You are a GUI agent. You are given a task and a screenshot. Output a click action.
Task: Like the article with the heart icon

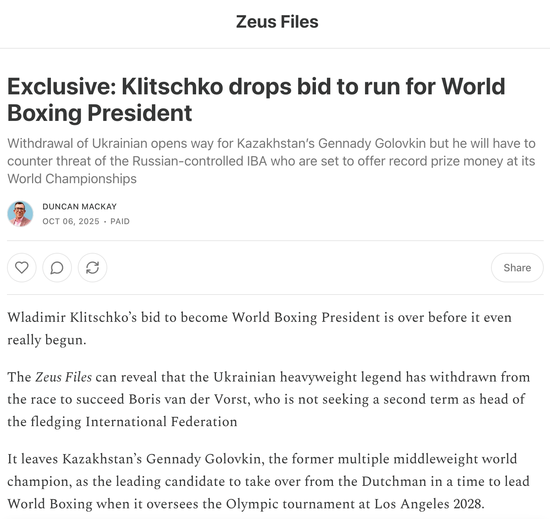coord(22,268)
